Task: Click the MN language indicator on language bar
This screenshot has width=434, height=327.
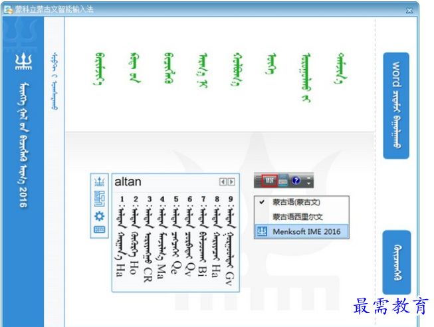Action: [270, 181]
